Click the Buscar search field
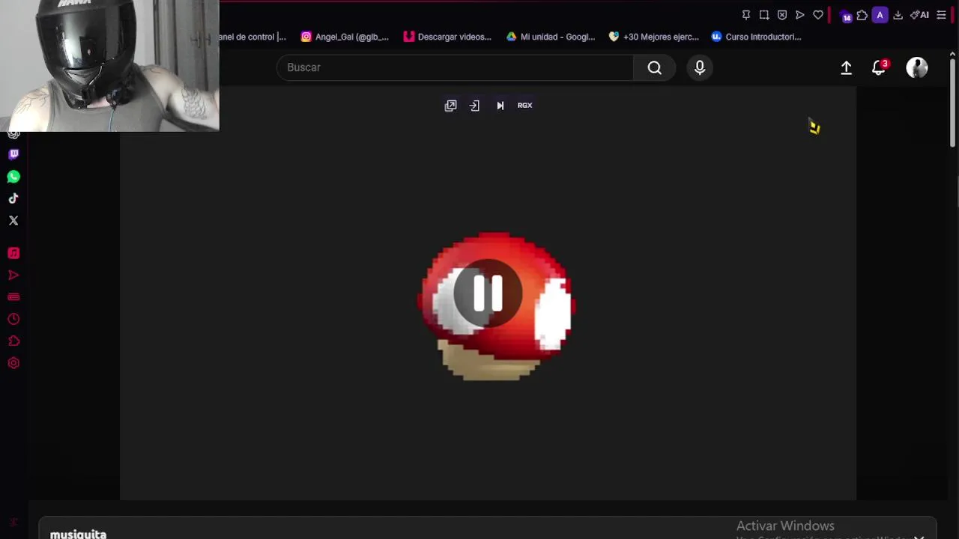The width and height of the screenshot is (959, 539). coord(455,67)
